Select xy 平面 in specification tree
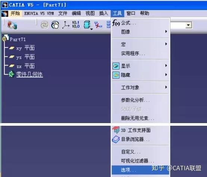 [25, 48]
